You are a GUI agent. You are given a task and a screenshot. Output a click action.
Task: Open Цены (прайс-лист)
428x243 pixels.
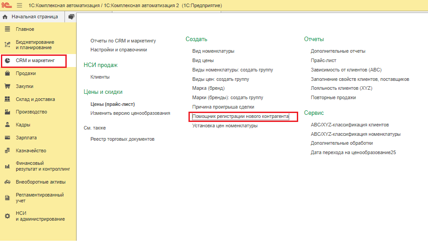pyautogui.click(x=112, y=104)
